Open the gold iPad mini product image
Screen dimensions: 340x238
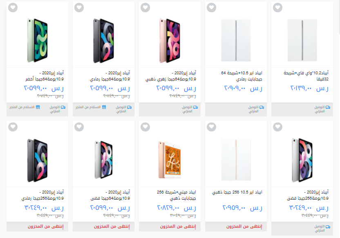(170, 160)
